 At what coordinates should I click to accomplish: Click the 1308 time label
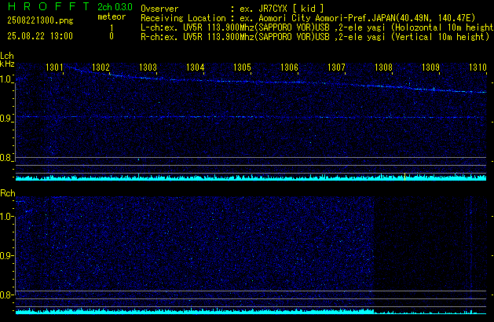383,68
